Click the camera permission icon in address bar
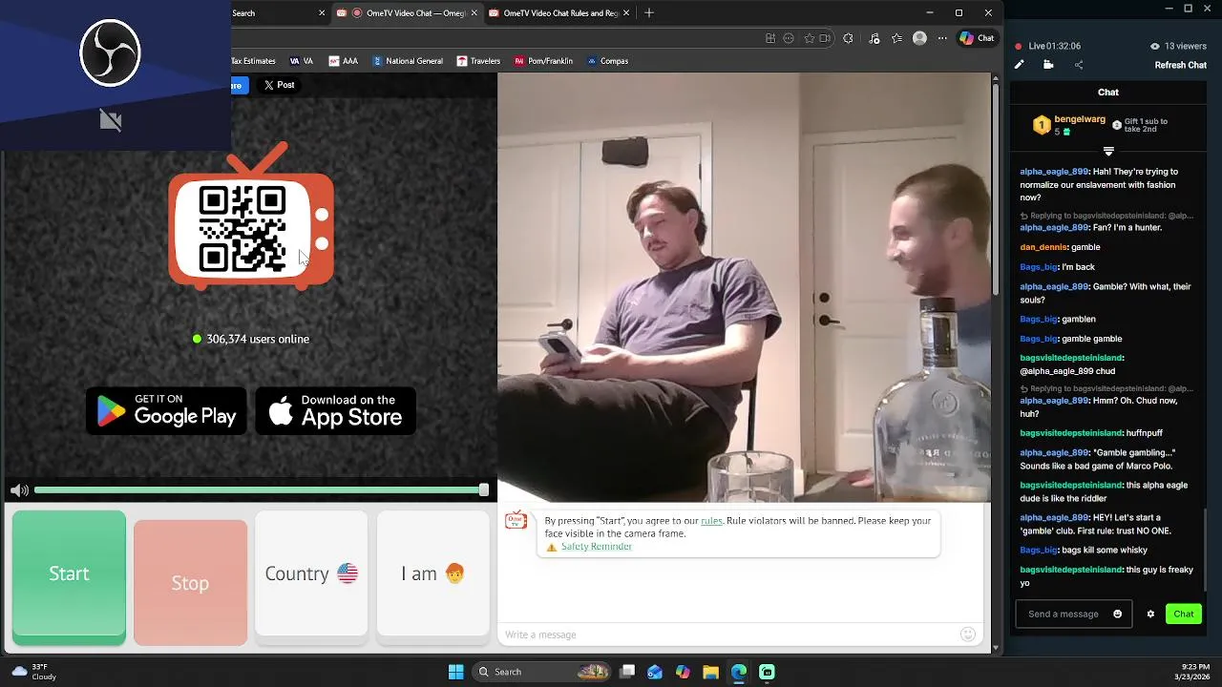1222x687 pixels. (825, 38)
